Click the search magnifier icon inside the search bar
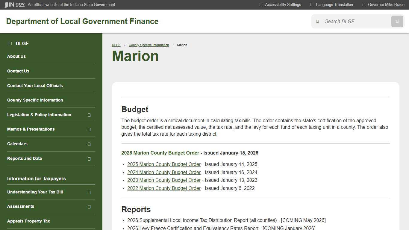Screen dimensions: 409x230 397,21
